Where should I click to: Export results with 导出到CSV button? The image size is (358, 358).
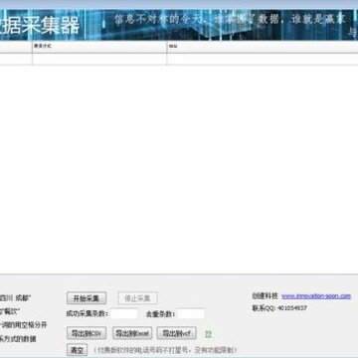point(87,333)
